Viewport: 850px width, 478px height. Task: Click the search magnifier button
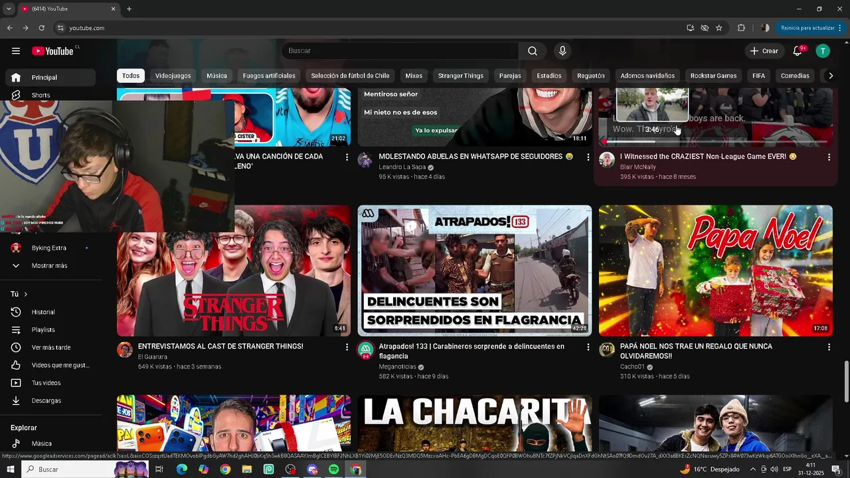tap(533, 51)
